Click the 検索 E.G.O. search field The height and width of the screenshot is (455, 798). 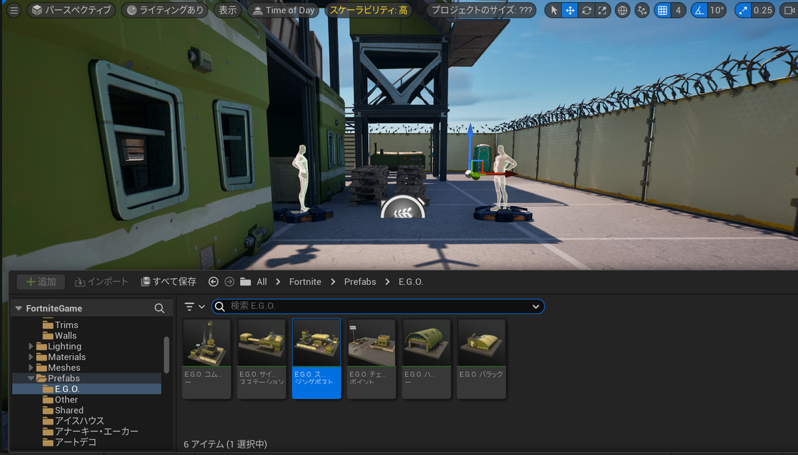coord(378,306)
